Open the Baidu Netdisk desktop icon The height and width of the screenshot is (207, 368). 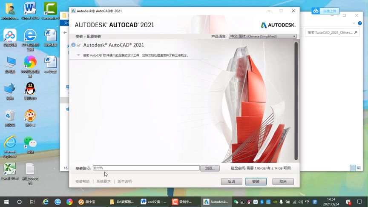point(10,37)
